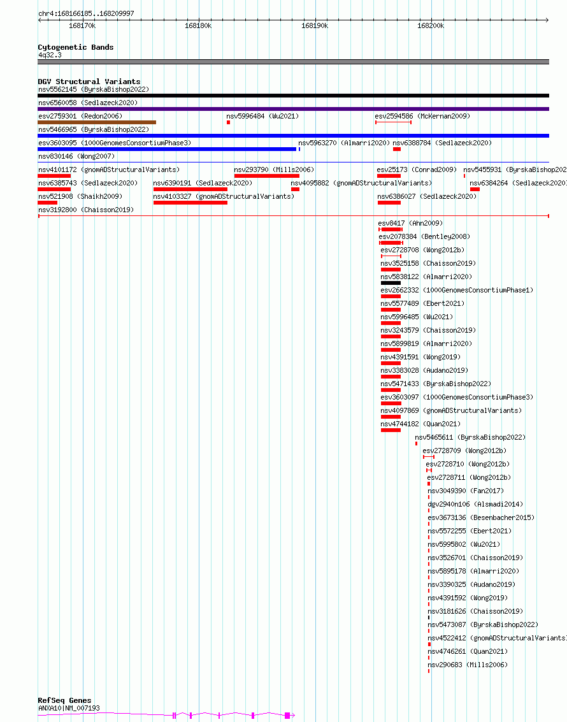Select nsv5995802 (Wu2021) variant

[464, 544]
